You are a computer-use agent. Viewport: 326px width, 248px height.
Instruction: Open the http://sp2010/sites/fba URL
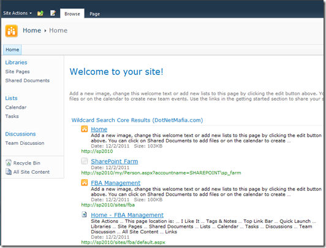tap(108, 205)
